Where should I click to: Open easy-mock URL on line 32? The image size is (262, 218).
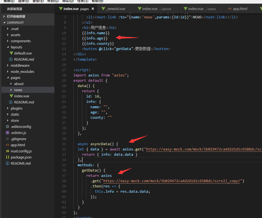204,149
